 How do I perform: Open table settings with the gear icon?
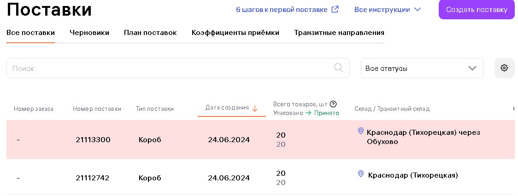coord(504,68)
